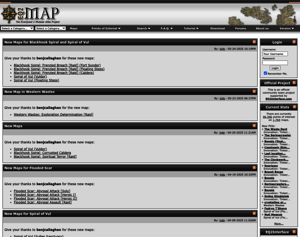Open Bzzzzt Bzzap POI link
Image resolution: width=300 pixels, height=237 pixels.
coord(274,172)
